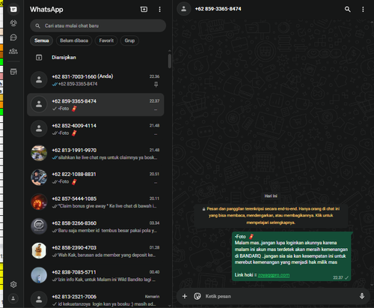Screen dimensions: 374x308
Task: Open Settings gear in the sidebar
Action: pyautogui.click(x=13, y=285)
